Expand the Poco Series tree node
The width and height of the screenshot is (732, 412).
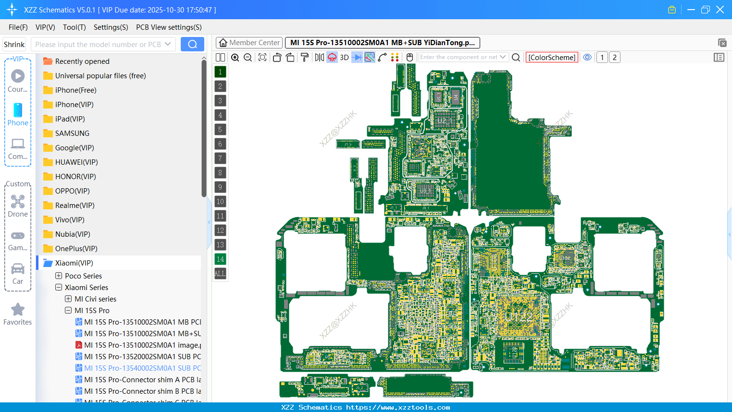pyautogui.click(x=59, y=276)
